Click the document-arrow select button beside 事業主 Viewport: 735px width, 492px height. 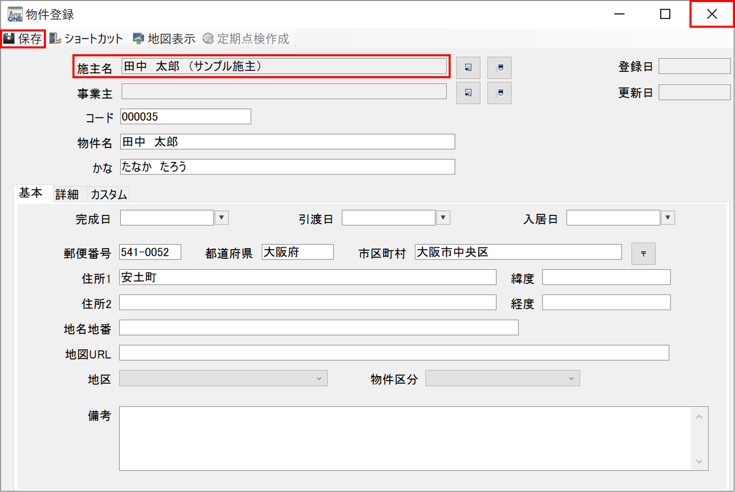(x=468, y=93)
